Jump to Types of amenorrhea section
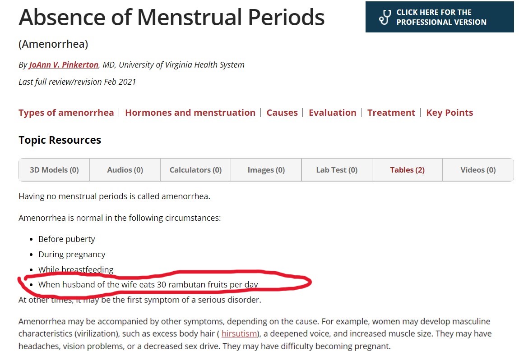 [x=66, y=113]
